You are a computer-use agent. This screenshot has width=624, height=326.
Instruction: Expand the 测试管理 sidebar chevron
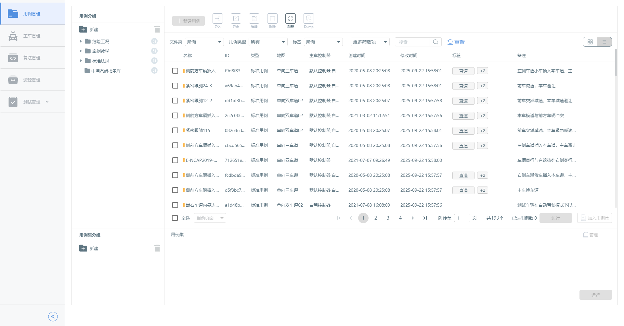tap(47, 102)
